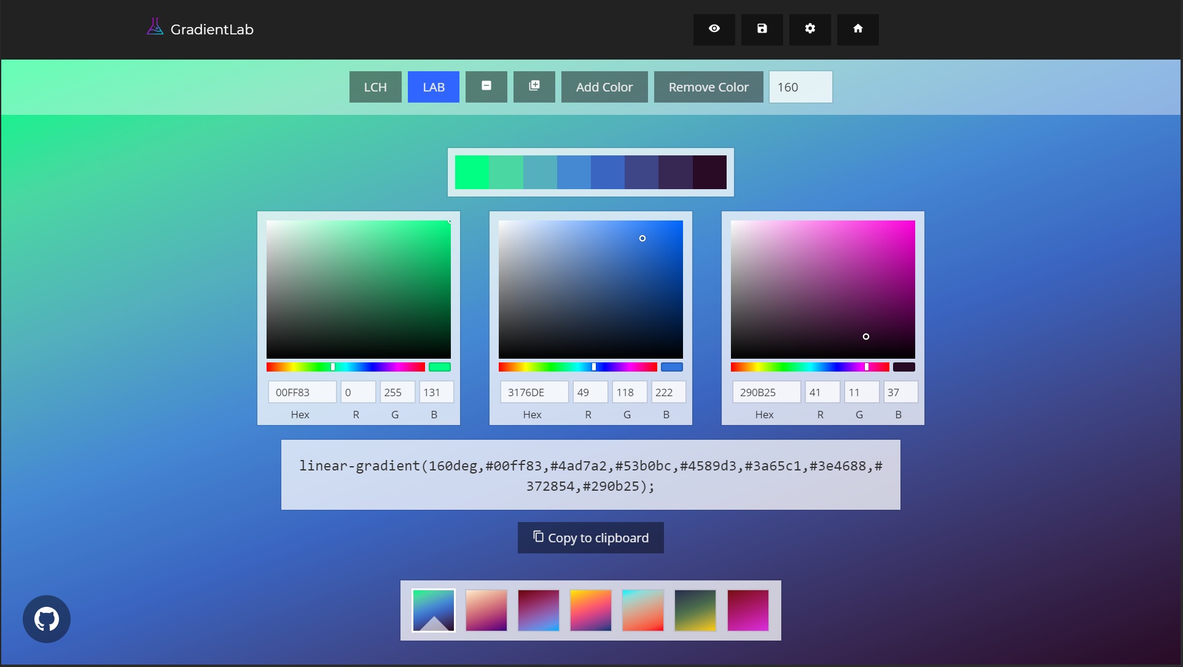
Task: Click the hue slider under blue picker
Action: (x=577, y=367)
